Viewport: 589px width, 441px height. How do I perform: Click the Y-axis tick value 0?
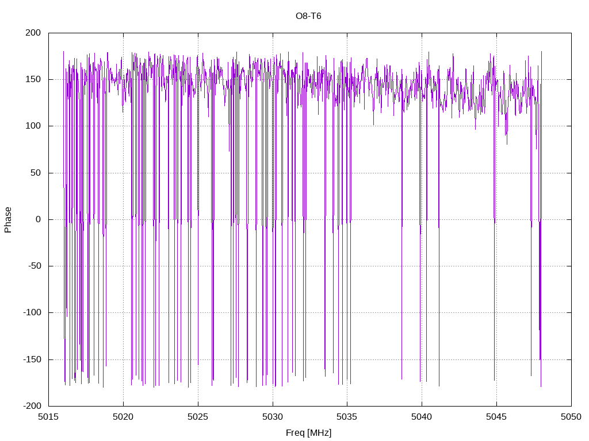coord(39,219)
